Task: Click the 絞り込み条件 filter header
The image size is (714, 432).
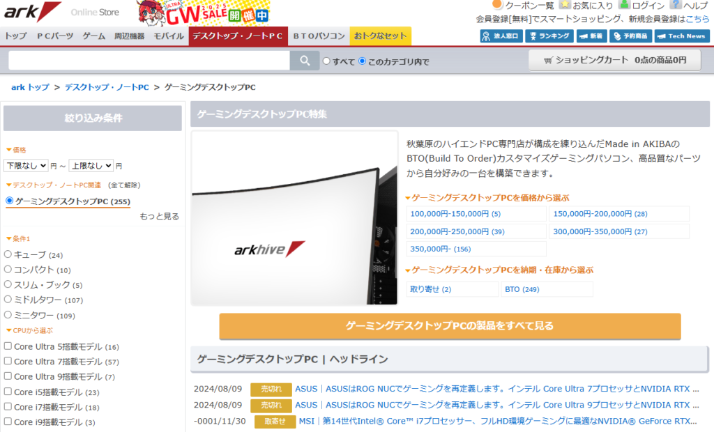Action: [x=93, y=118]
